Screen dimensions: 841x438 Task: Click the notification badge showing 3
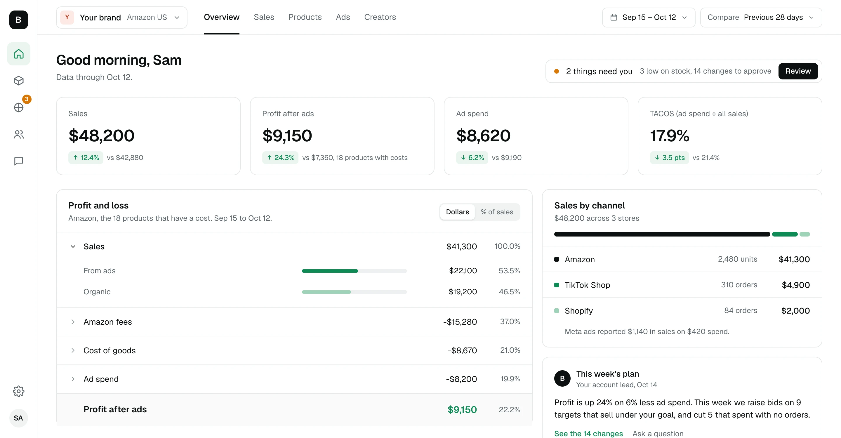pos(27,99)
